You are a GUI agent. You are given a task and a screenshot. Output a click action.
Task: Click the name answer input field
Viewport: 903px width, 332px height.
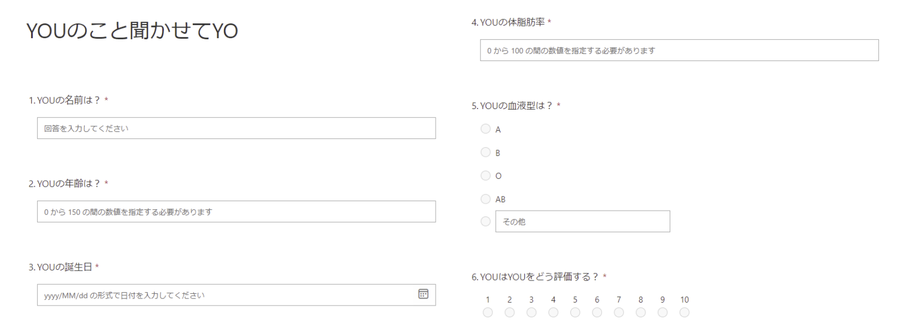(236, 128)
